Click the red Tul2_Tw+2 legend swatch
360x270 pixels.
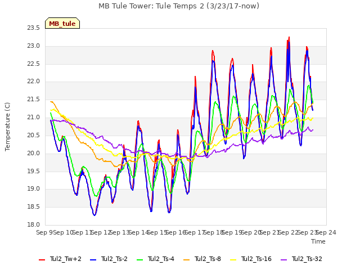point(42,260)
